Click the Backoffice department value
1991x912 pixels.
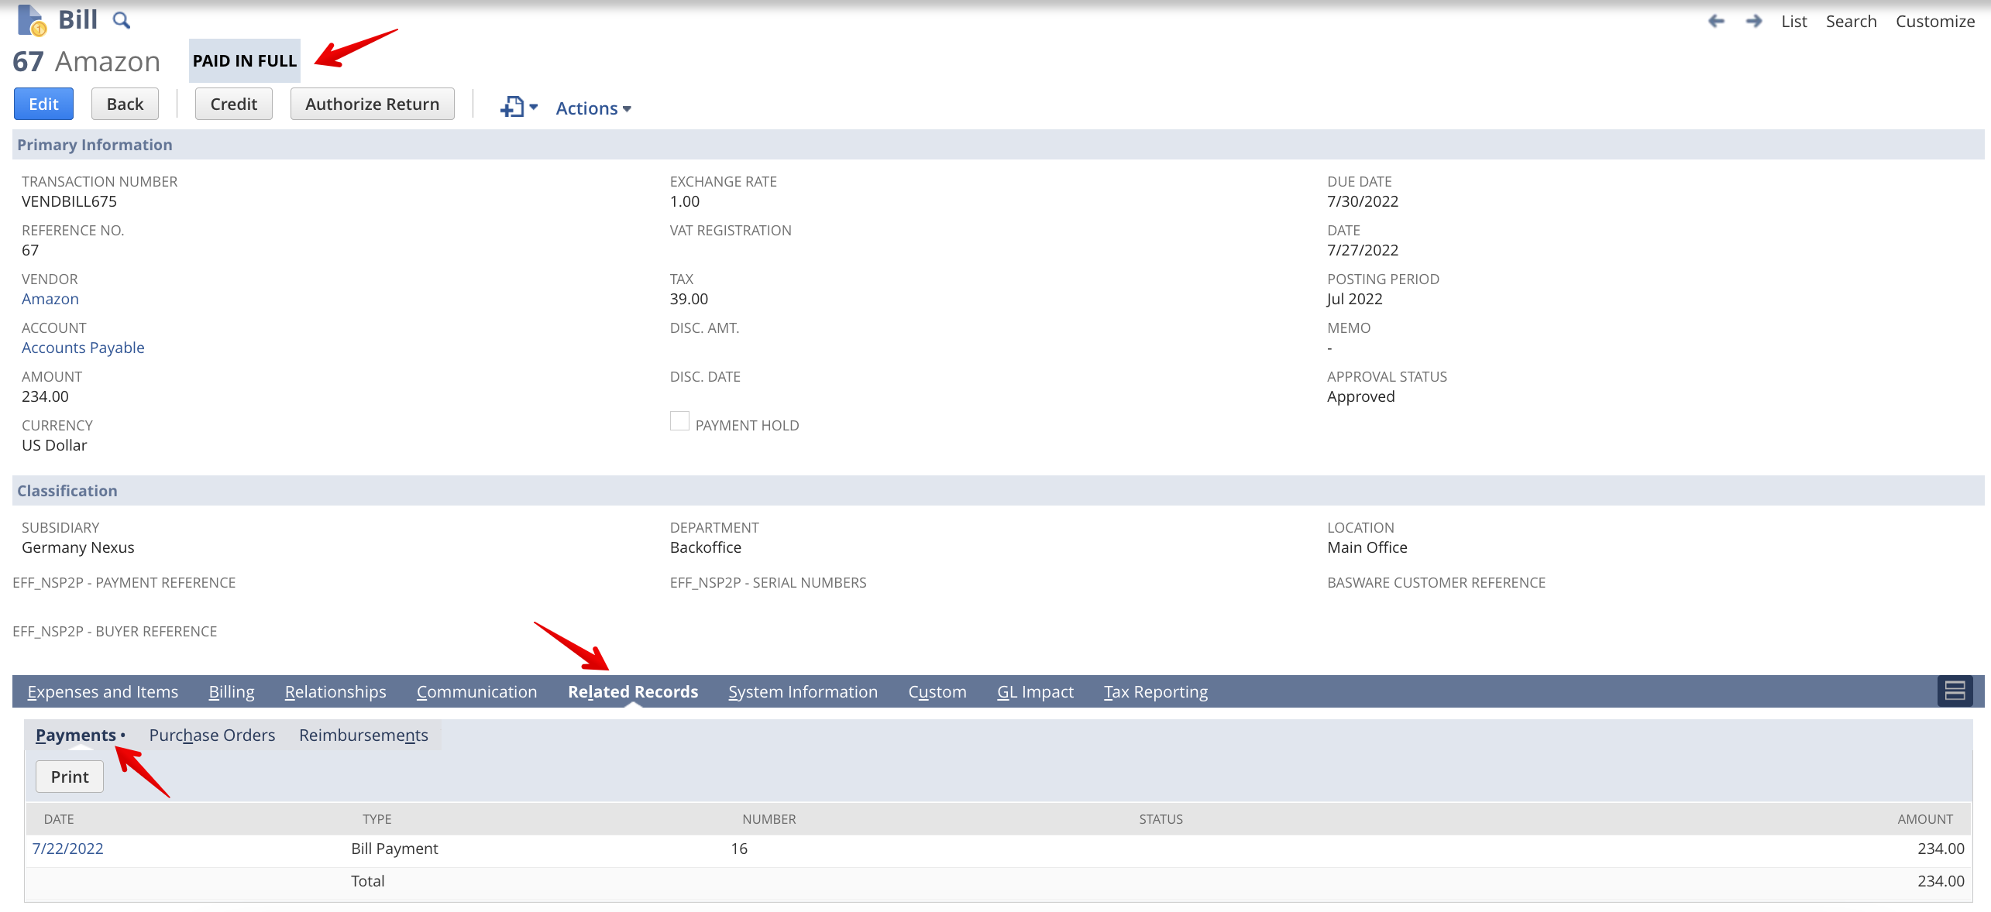coord(706,547)
